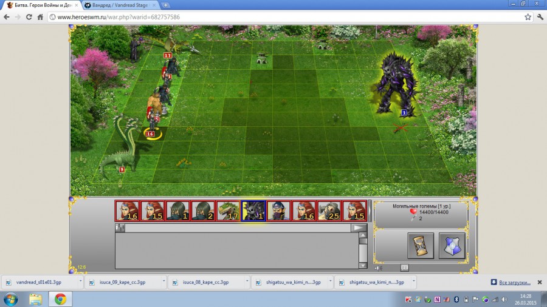This screenshot has width=547, height=307.
Task: Click the OneNote tray icon
Action: click(437, 299)
